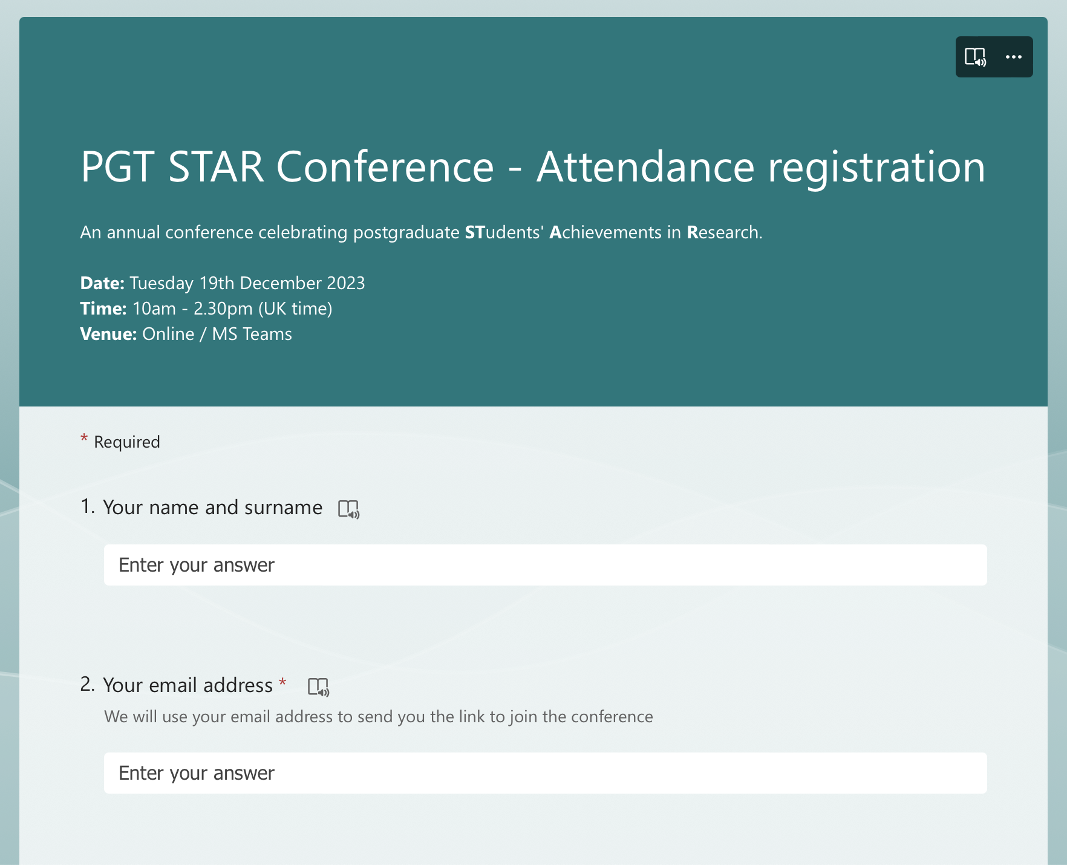Viewport: 1067px width, 865px height.
Task: Click the bold word 'Research' in the subtitle
Action: coord(723,232)
